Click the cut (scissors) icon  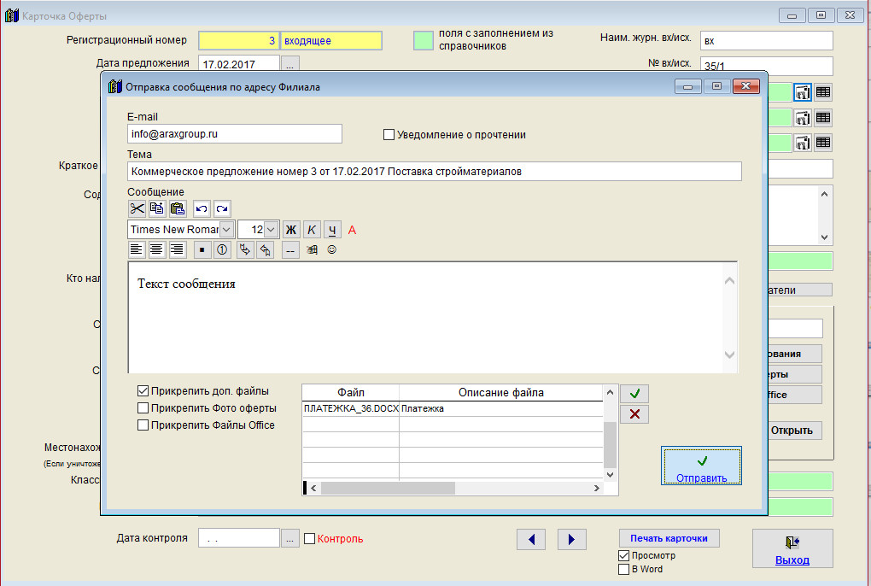coord(137,208)
